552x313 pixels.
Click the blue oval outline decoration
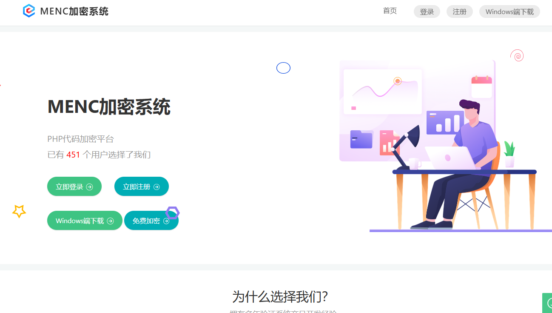(x=283, y=68)
